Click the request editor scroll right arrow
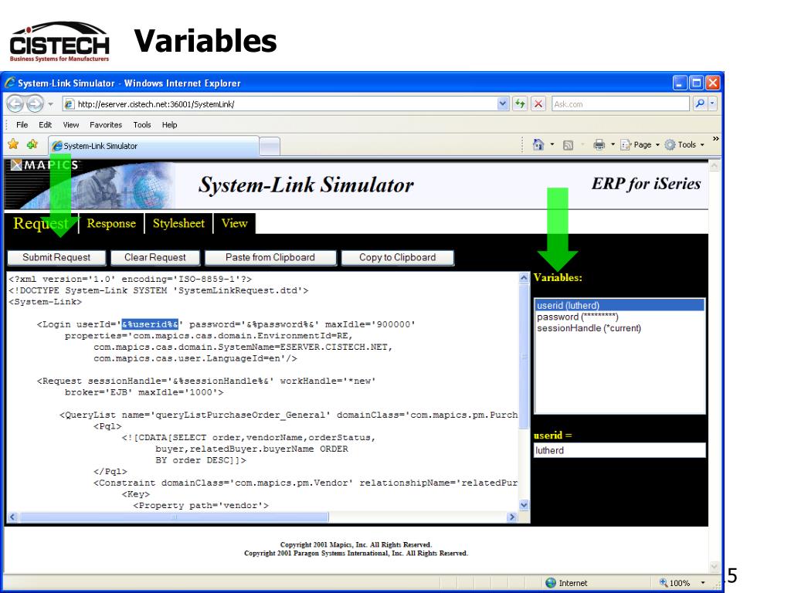 pyautogui.click(x=512, y=517)
